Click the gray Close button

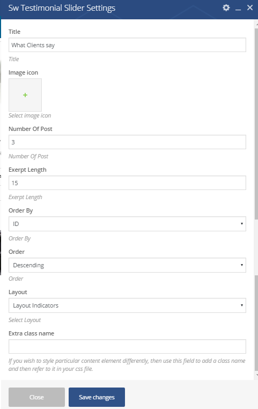click(x=37, y=397)
